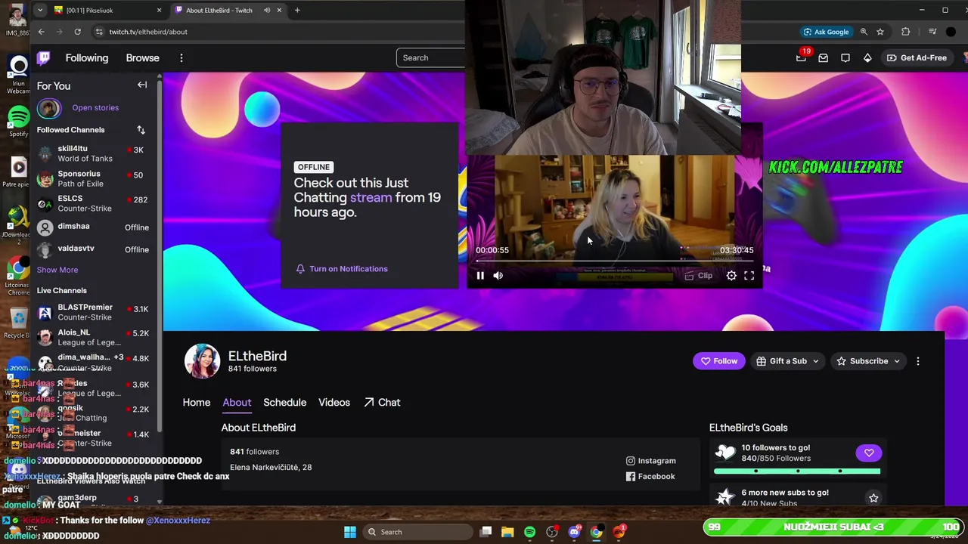Open the Videos channel tab

pos(334,403)
